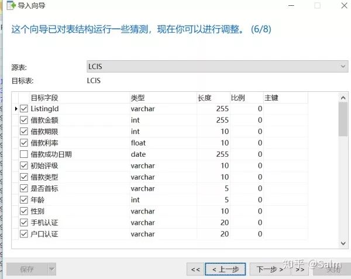This screenshot has width=351, height=279.
Task: Jump to last step with >> button
Action: click(x=300, y=270)
